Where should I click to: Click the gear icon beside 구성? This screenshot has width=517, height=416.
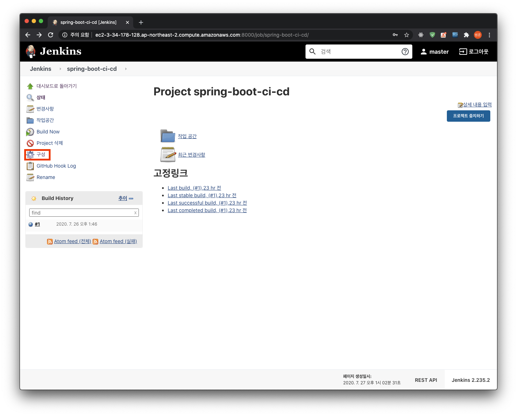(30, 154)
